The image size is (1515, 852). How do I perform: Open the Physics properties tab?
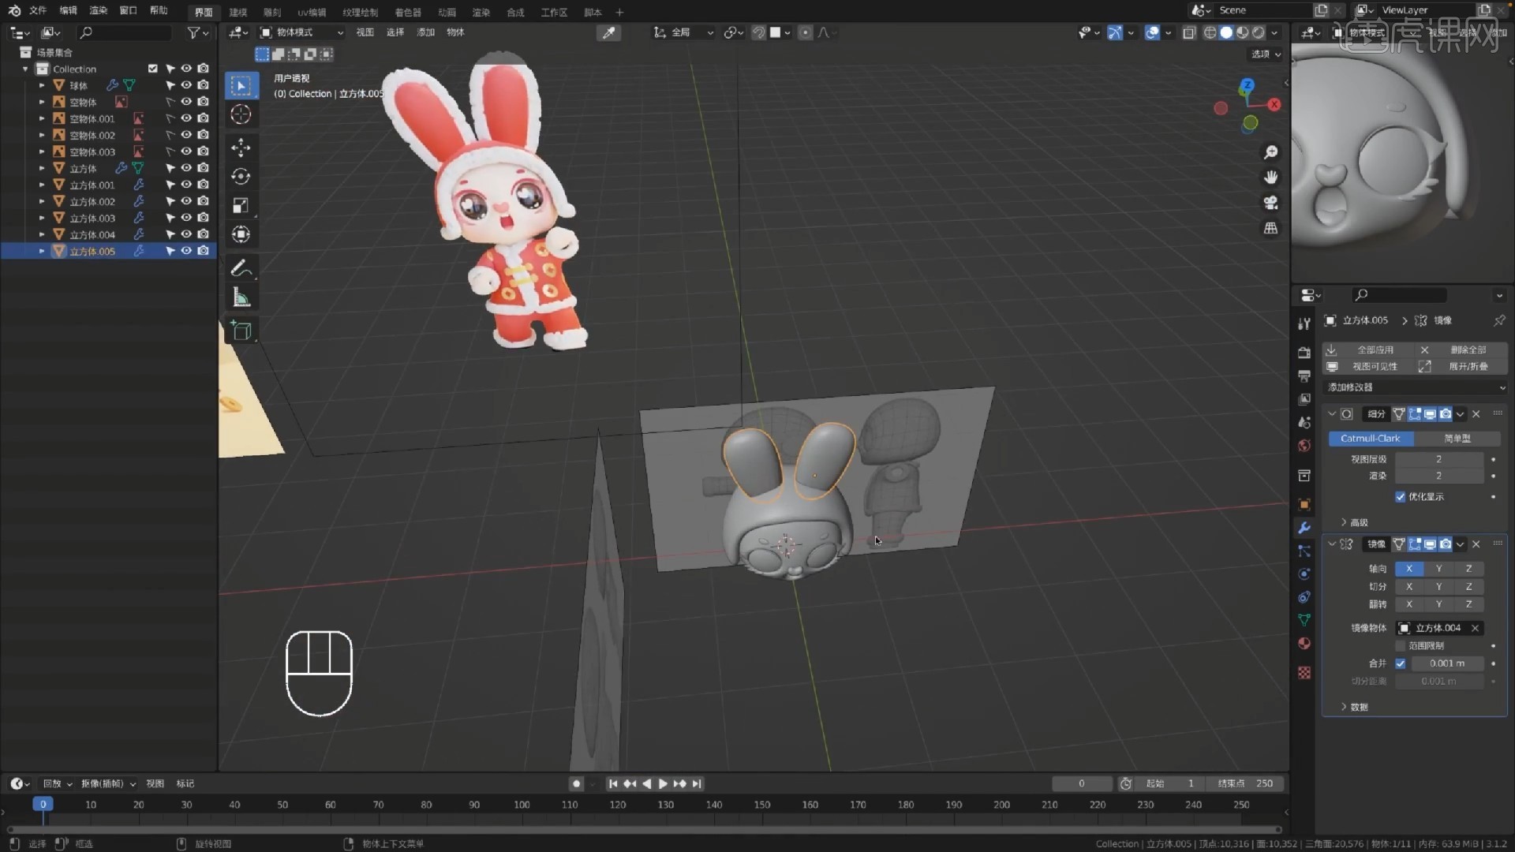1304,574
